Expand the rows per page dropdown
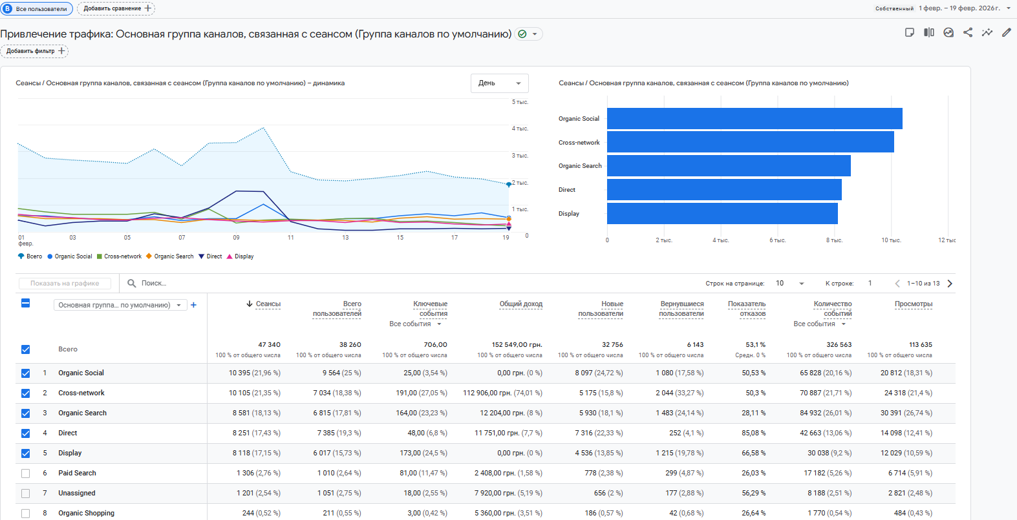 click(x=790, y=284)
